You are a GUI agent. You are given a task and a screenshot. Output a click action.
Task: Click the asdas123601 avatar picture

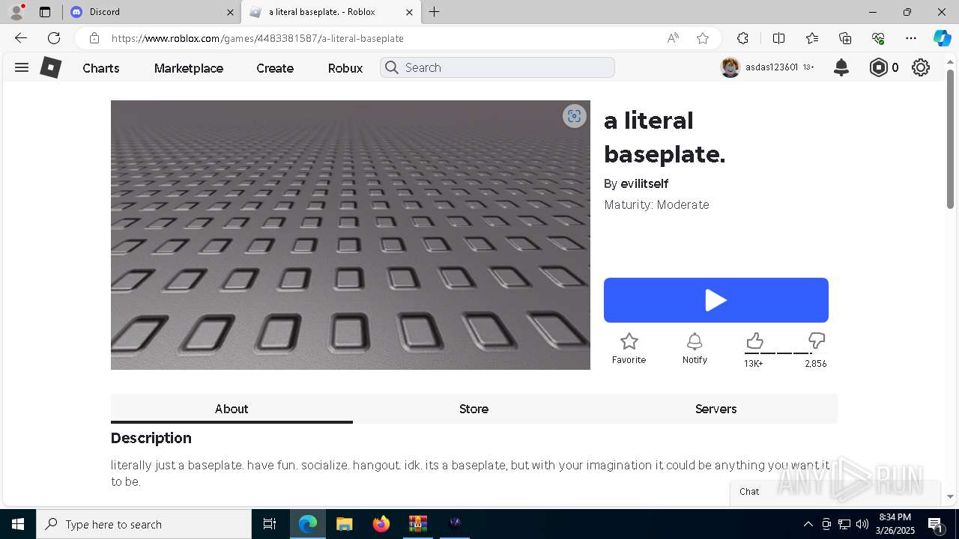click(730, 67)
